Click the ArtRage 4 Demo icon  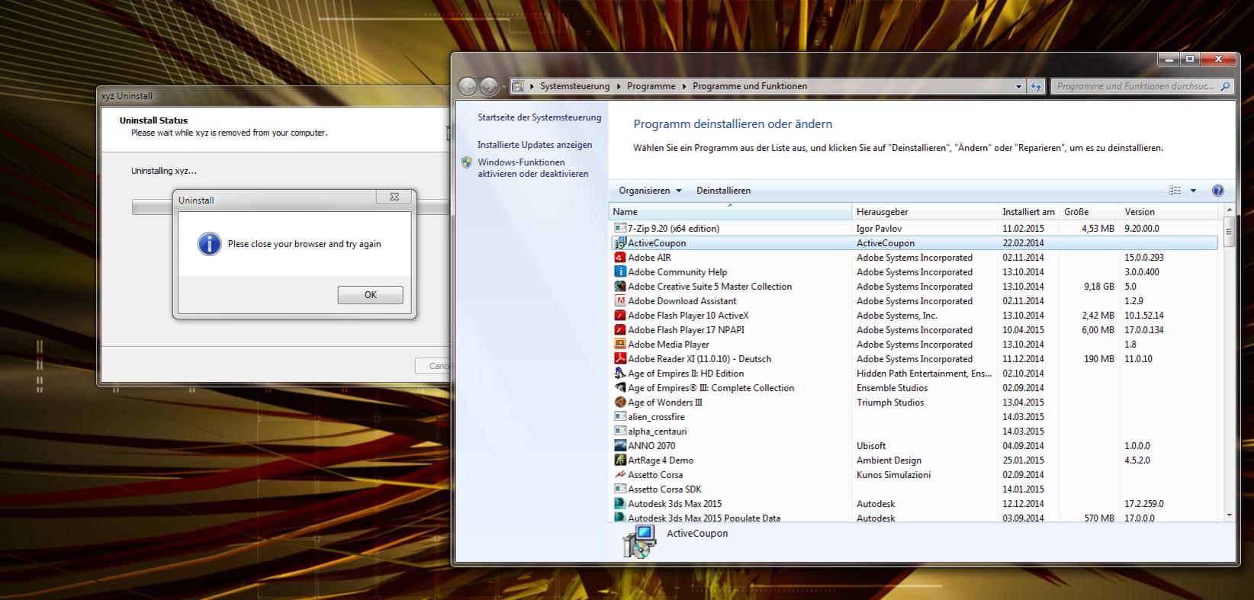[x=620, y=460]
